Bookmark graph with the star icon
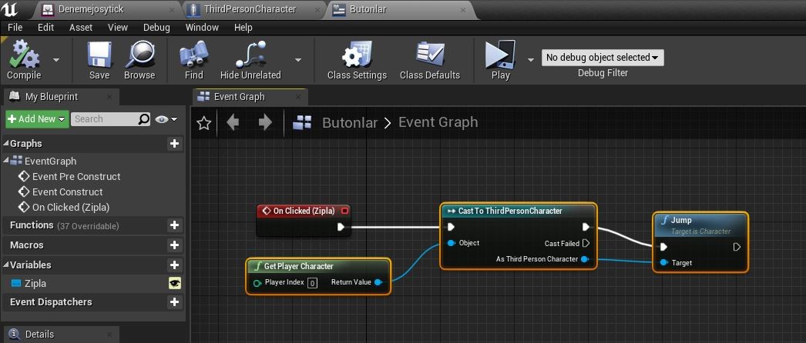 pos(204,123)
